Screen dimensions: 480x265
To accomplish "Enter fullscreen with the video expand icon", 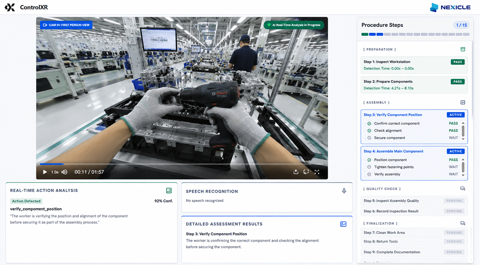I will tap(317, 172).
